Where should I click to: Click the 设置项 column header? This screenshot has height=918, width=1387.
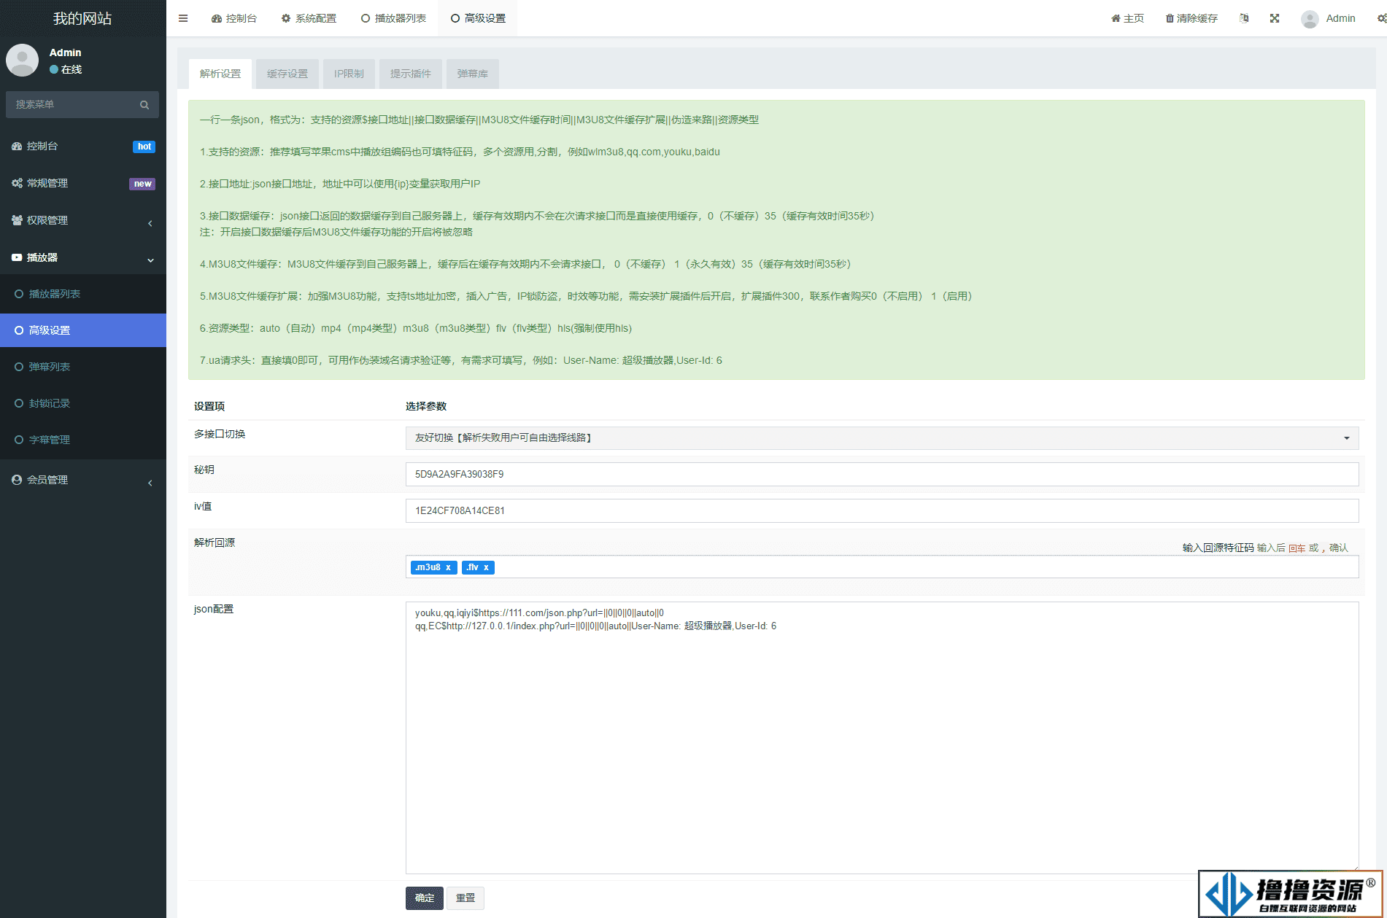click(209, 406)
